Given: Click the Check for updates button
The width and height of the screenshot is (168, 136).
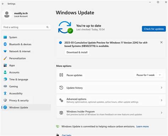Looking at the screenshot, I should pos(154,29).
